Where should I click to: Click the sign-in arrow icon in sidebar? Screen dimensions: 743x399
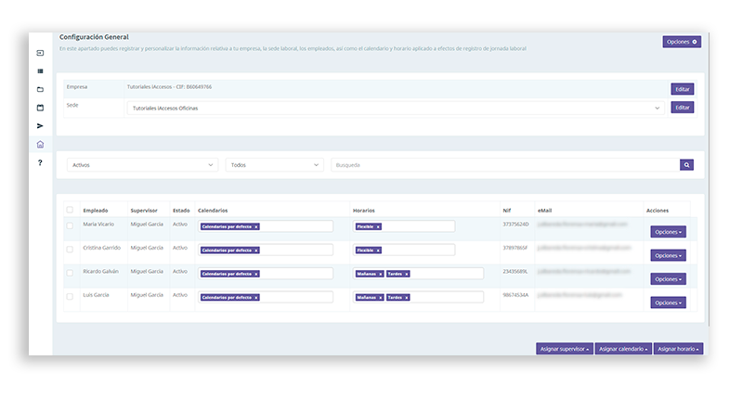click(x=40, y=53)
